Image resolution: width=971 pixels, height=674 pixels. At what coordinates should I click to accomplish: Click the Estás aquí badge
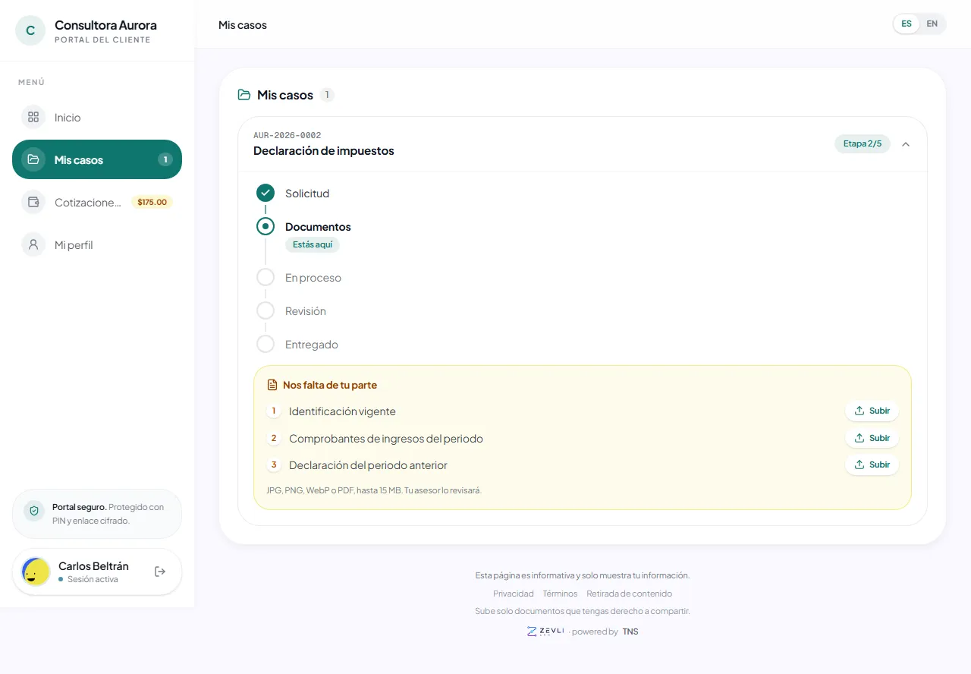313,244
